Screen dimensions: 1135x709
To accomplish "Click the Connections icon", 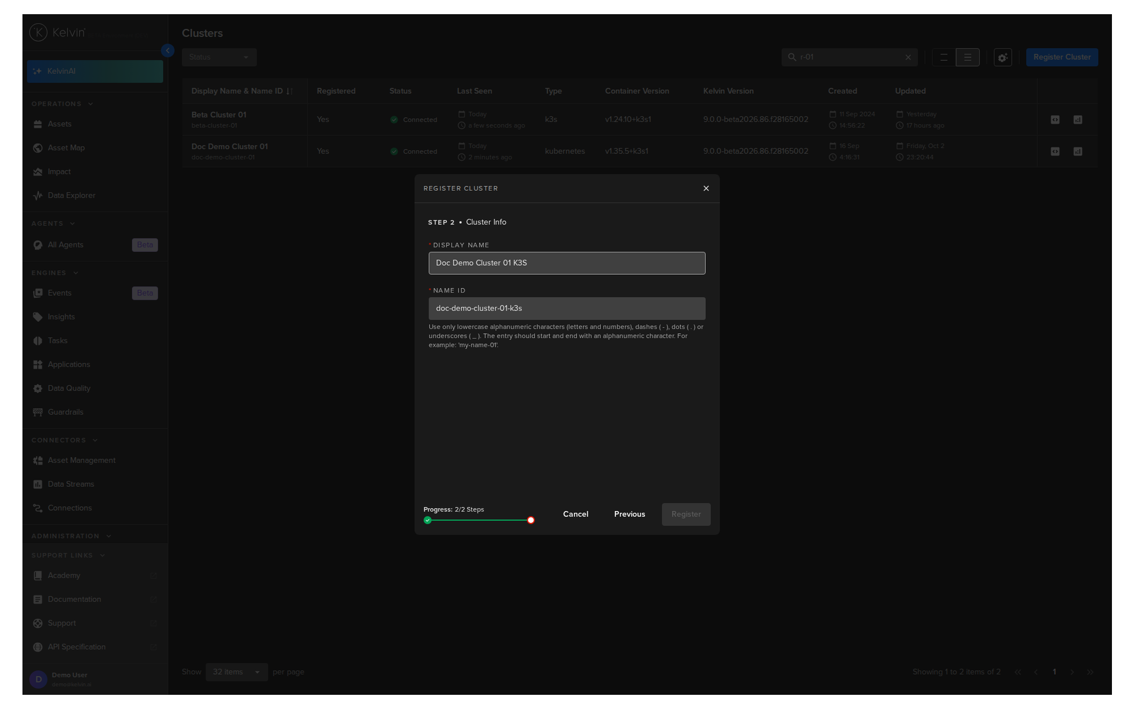I will pos(38,508).
